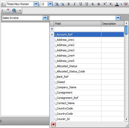The width and height of the screenshot is (129, 128).
Task: Open the Sales Invoice dropdown
Action: pos(45,18)
